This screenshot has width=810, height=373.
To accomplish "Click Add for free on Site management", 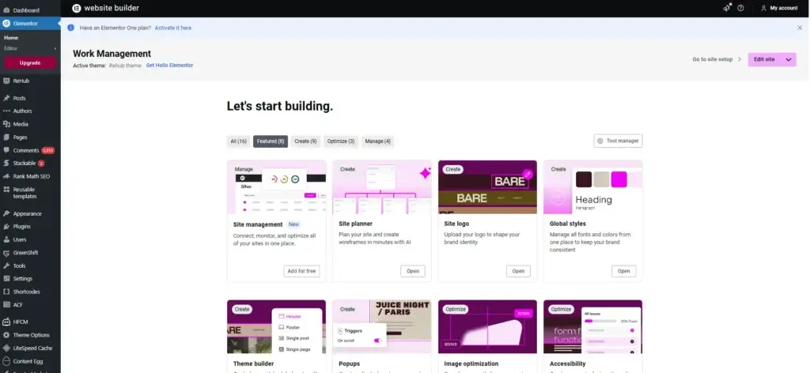I will 301,271.
